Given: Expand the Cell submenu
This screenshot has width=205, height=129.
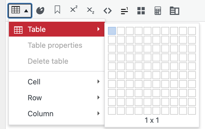Looking at the screenshot, I should [57, 82].
